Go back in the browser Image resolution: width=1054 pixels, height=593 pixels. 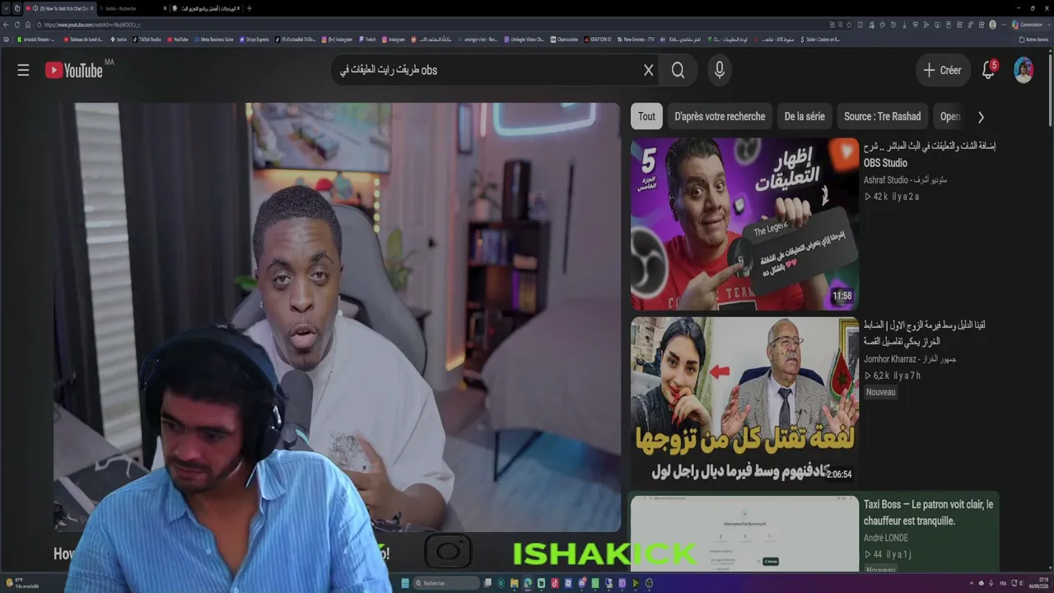[7, 25]
